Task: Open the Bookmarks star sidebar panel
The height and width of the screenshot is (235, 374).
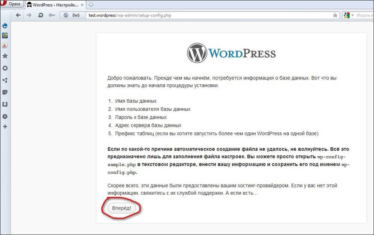Action: tap(5, 56)
